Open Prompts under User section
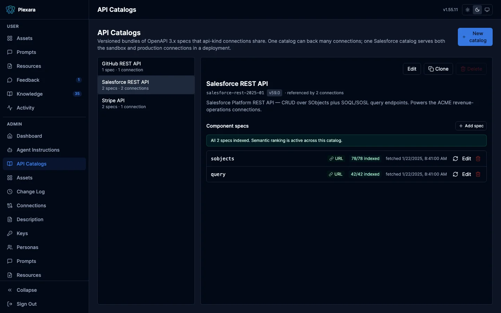501x313 pixels. point(44,52)
